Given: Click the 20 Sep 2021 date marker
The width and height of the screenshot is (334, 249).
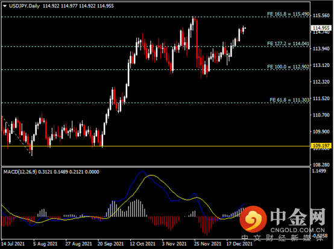Looking at the screenshot, I should pos(110,244).
